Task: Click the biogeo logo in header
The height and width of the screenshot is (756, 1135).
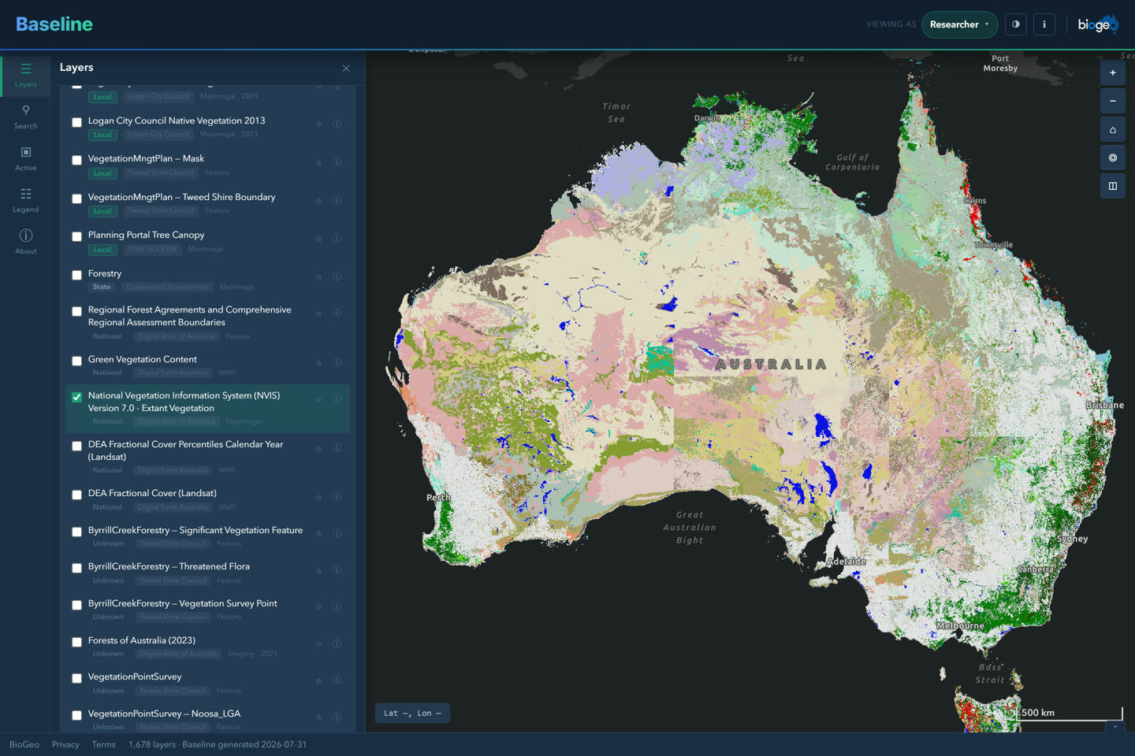Action: pyautogui.click(x=1098, y=24)
